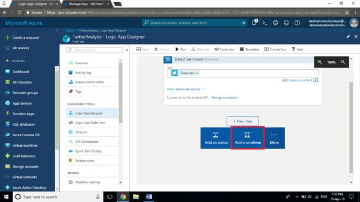Launch Cloud Shell from top bar
Viewport: 360px width, 202px height.
coord(265,23)
